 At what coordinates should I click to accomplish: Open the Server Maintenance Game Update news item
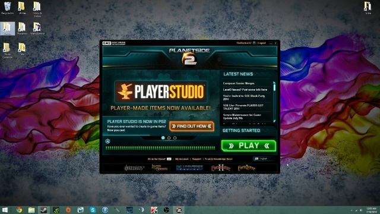tap(242, 117)
